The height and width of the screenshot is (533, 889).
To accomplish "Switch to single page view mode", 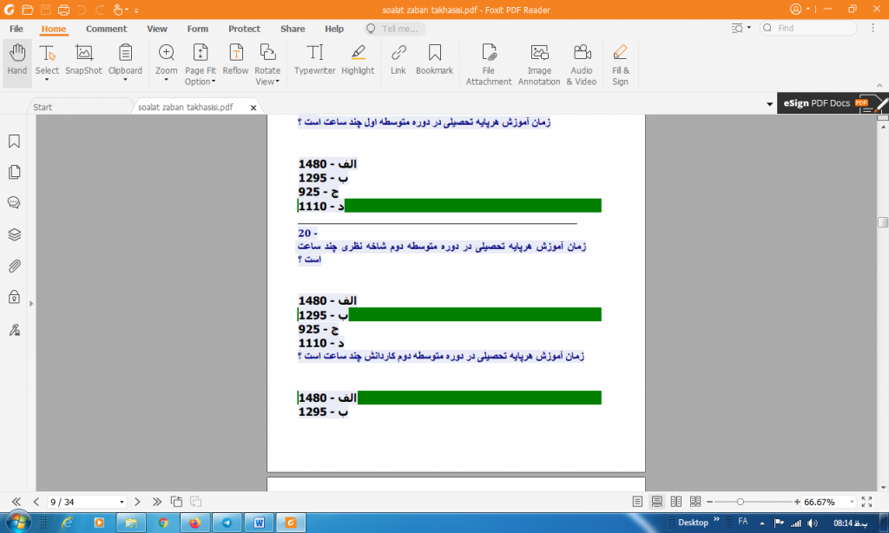I will [638, 502].
